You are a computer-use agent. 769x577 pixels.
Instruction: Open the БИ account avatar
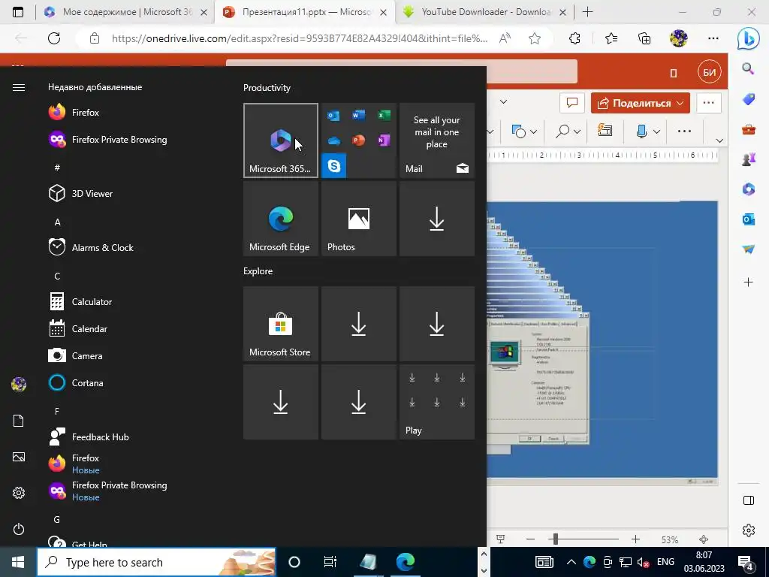coord(710,73)
